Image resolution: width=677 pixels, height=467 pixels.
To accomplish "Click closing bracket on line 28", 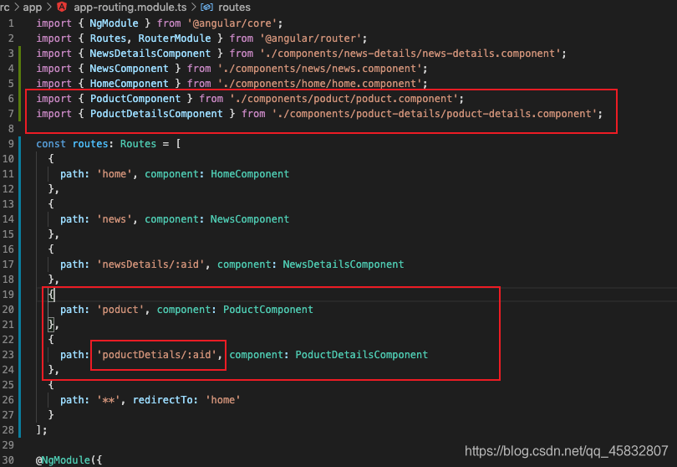I will 39,430.
